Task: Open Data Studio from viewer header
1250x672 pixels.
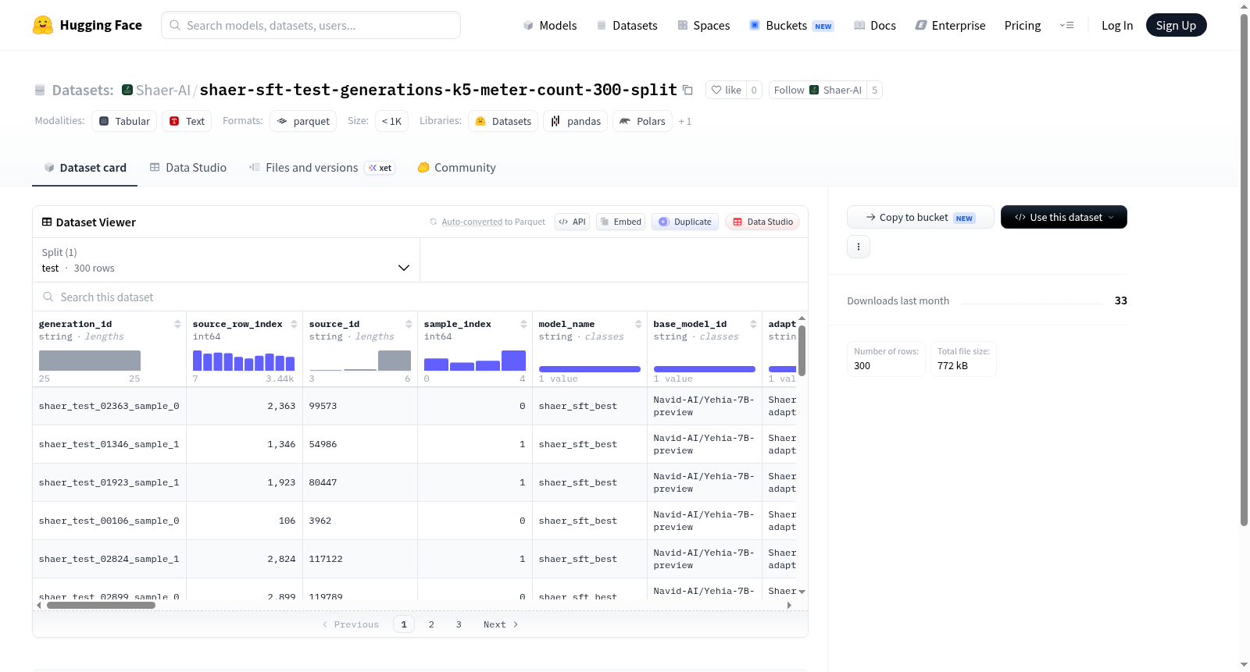Action: 762,222
